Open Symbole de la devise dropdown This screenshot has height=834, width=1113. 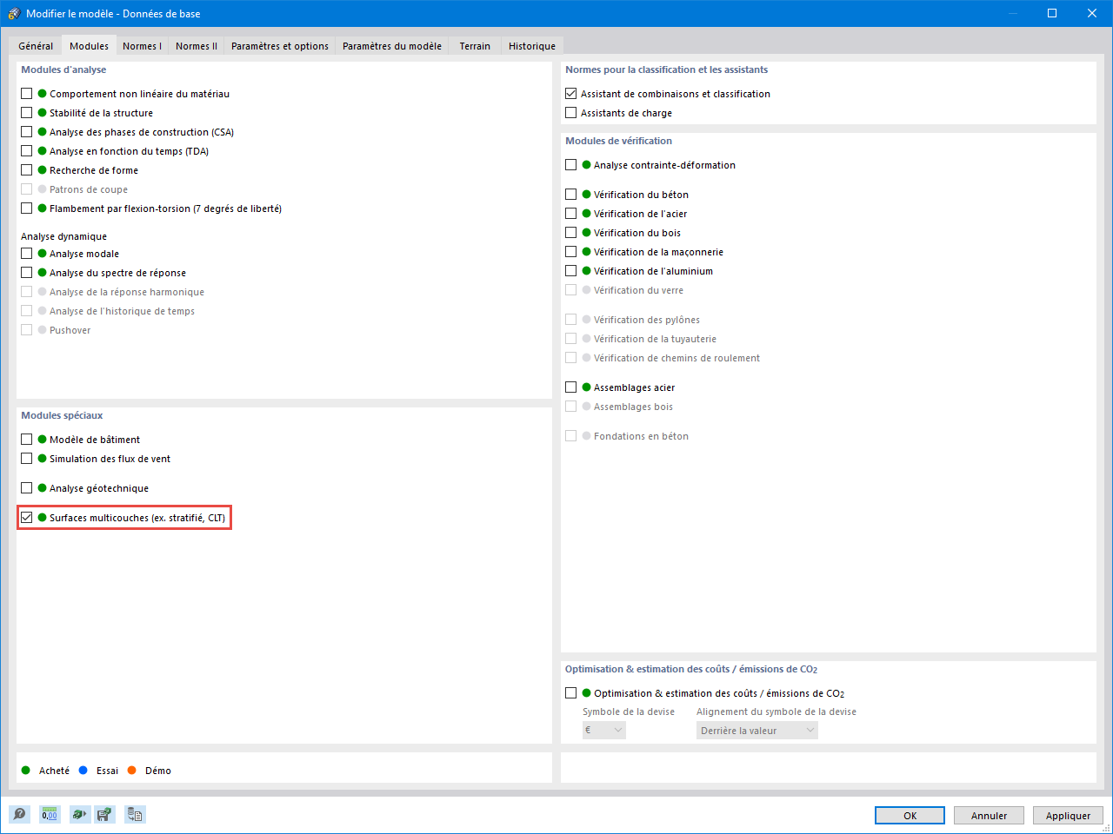604,731
